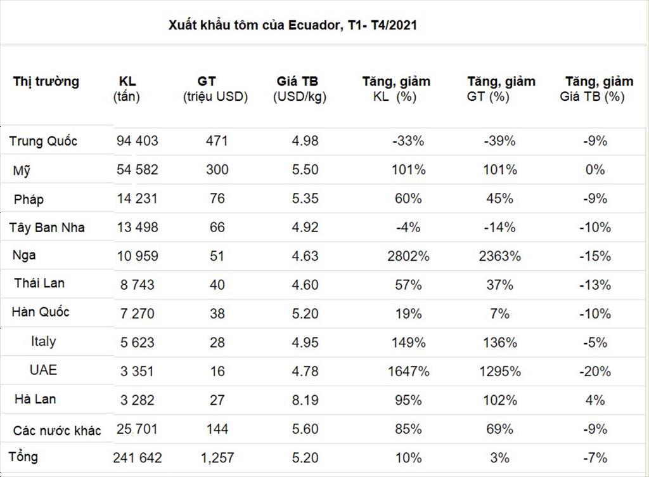Click the Trung Quốc row label
This screenshot has height=477, width=649.
coord(43,141)
